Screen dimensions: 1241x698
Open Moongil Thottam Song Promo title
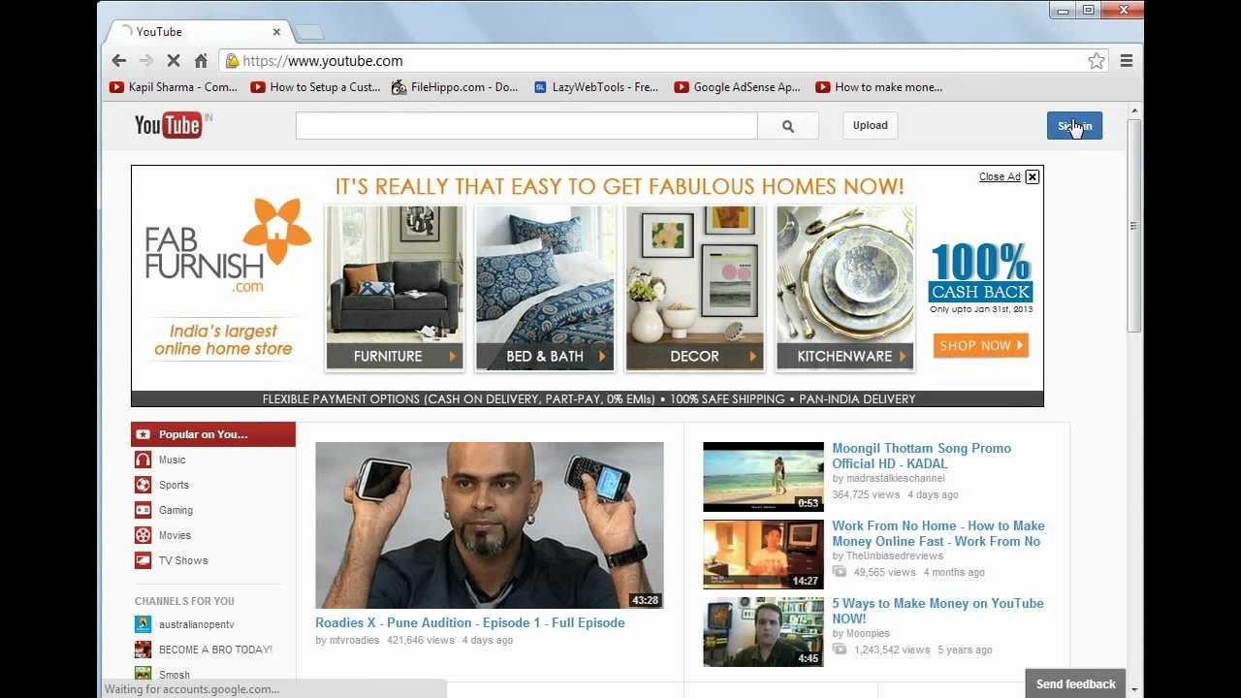tap(922, 456)
